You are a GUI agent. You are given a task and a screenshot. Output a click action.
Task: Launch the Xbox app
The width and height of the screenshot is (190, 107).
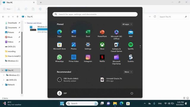click(102, 46)
